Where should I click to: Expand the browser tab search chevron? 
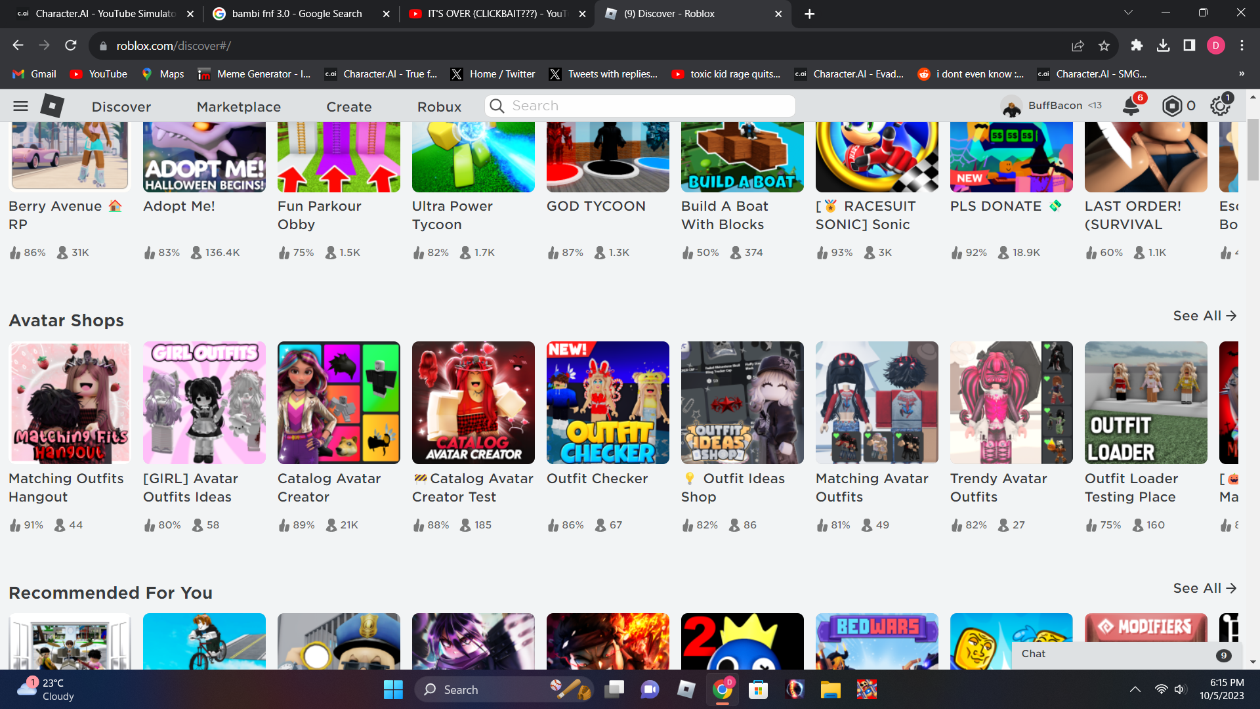(1127, 12)
